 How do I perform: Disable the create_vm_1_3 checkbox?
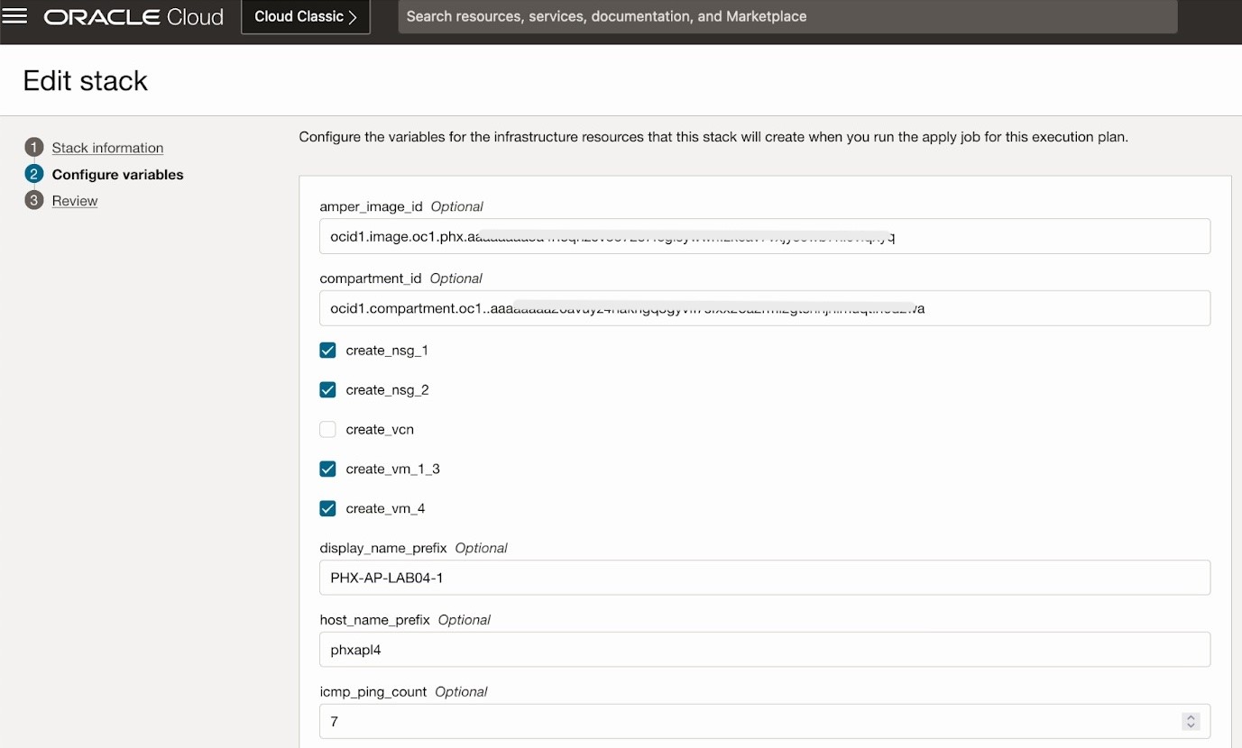point(327,469)
